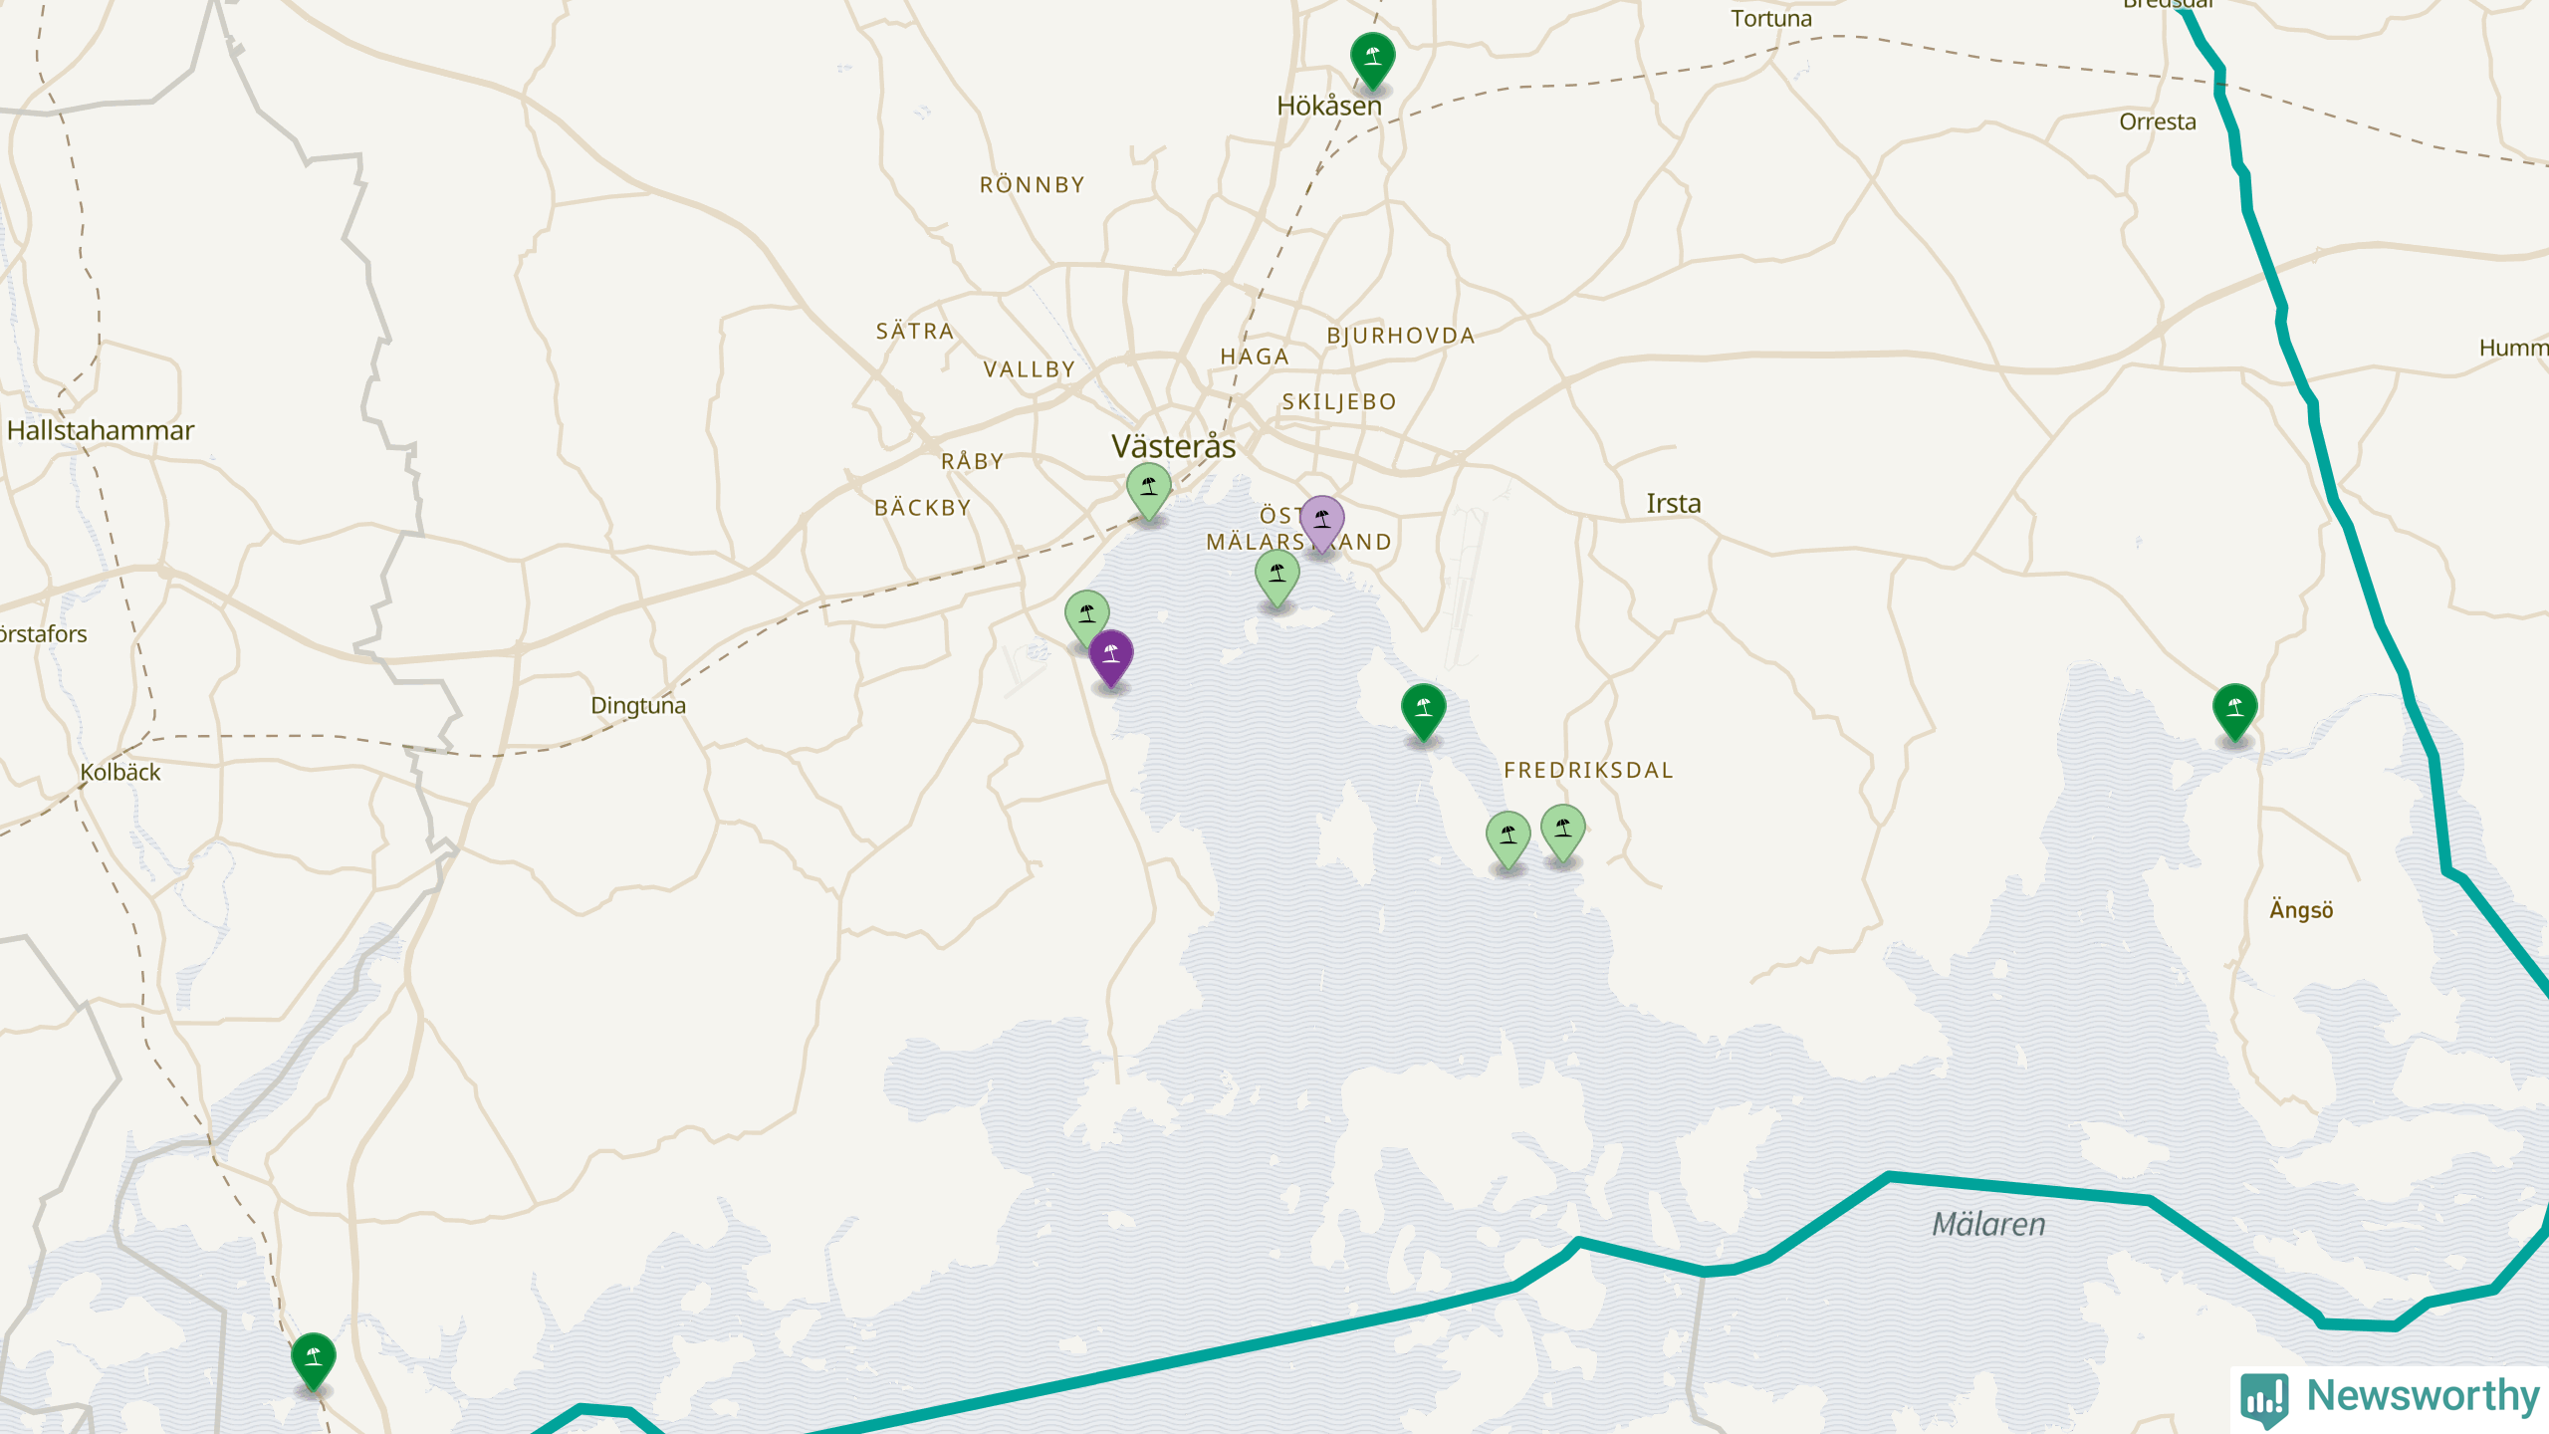Screen dimensions: 2549x1434
Task: Click the BJURHOVDA district label
Action: [x=1401, y=336]
